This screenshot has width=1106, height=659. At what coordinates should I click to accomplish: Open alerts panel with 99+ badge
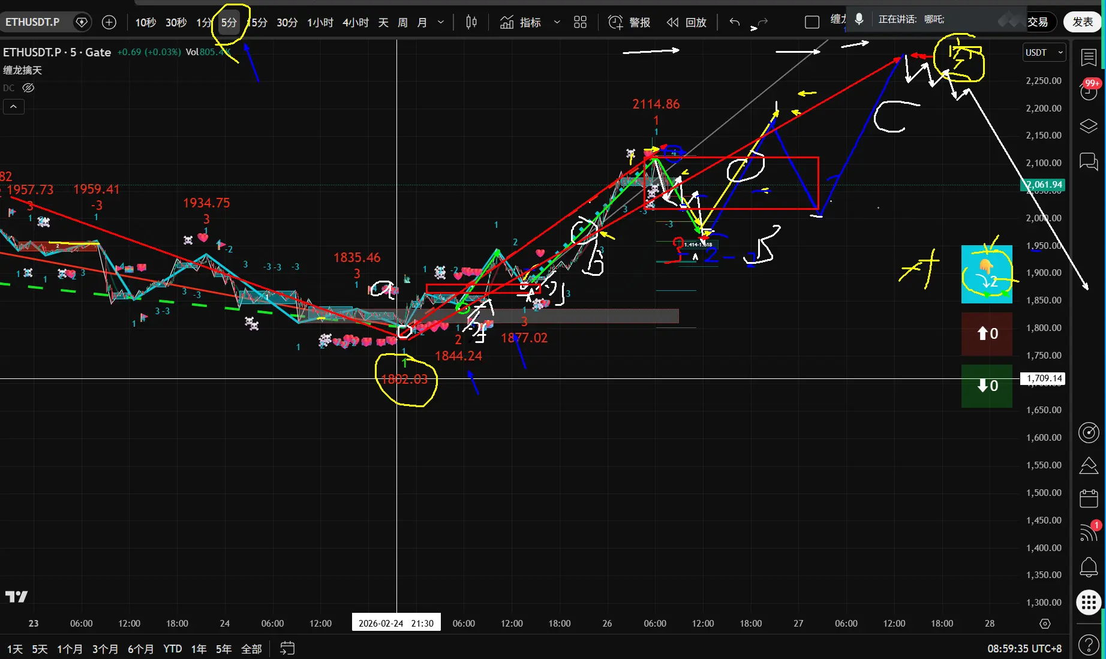(1089, 90)
